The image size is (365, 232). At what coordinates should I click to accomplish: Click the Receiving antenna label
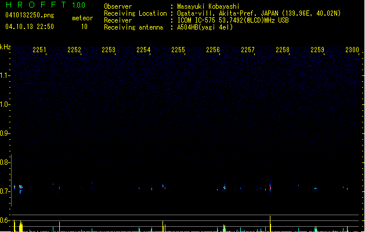pyautogui.click(x=133, y=27)
